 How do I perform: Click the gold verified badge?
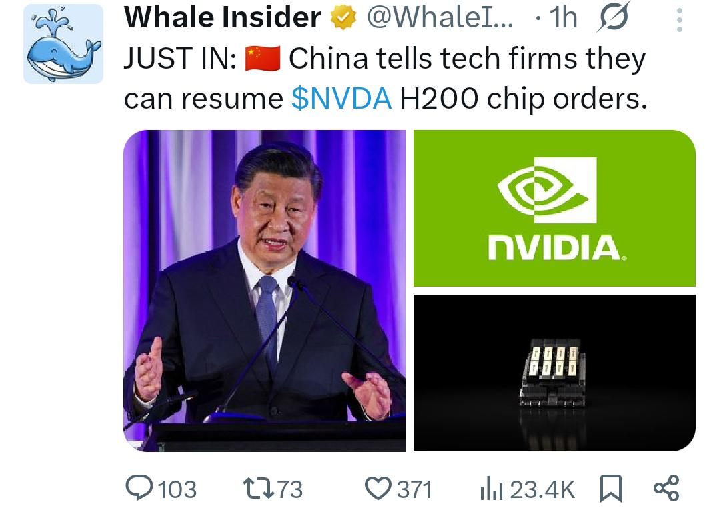point(343,17)
